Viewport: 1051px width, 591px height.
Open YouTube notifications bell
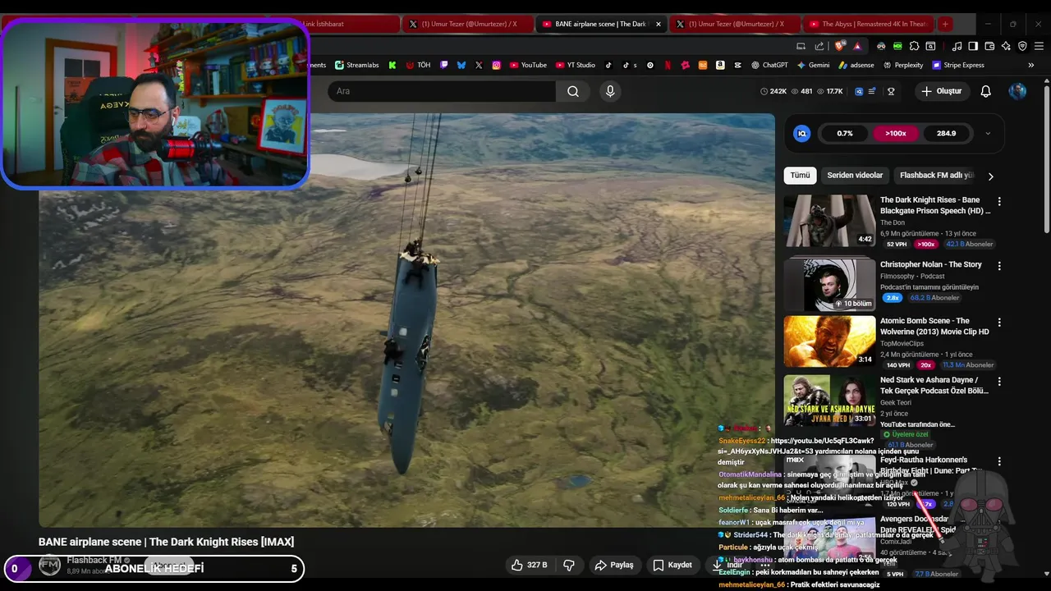coord(985,91)
